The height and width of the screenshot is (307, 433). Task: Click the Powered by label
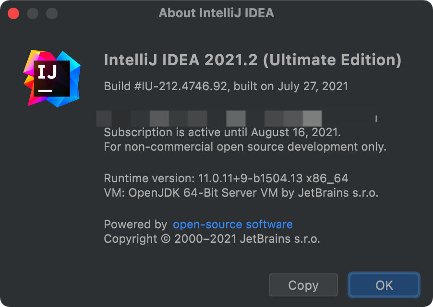[135, 224]
